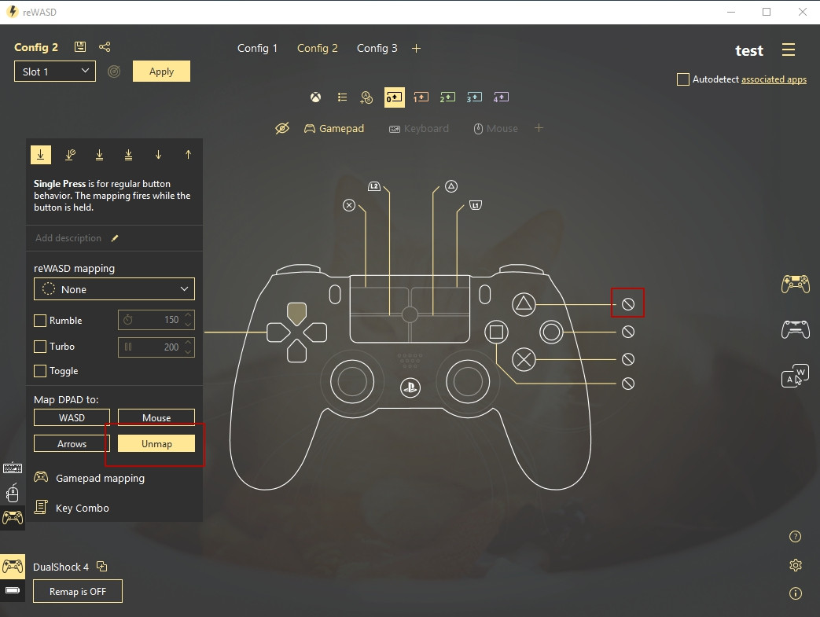Open the mappings list icon
The width and height of the screenshot is (820, 617).
[x=343, y=97]
